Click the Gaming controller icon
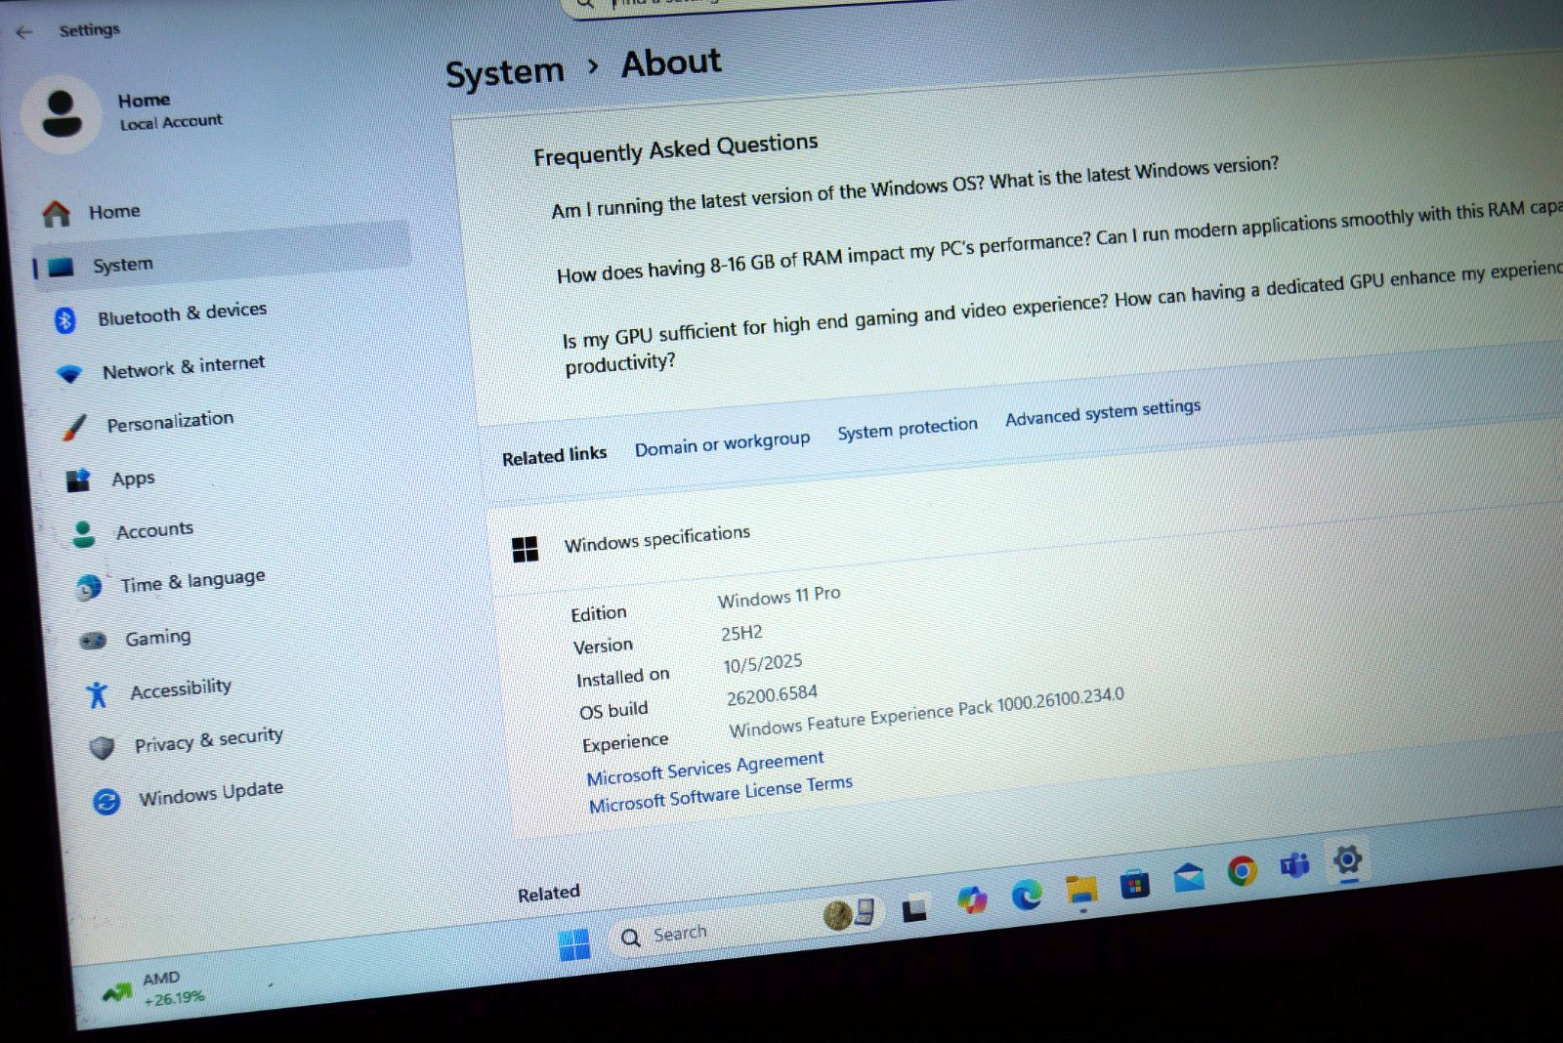Screen dimensions: 1563x1043 click(94, 641)
